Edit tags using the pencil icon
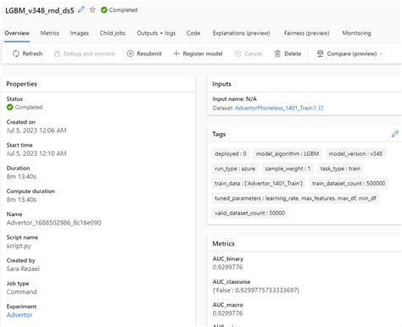The image size is (402, 327). 395,134
